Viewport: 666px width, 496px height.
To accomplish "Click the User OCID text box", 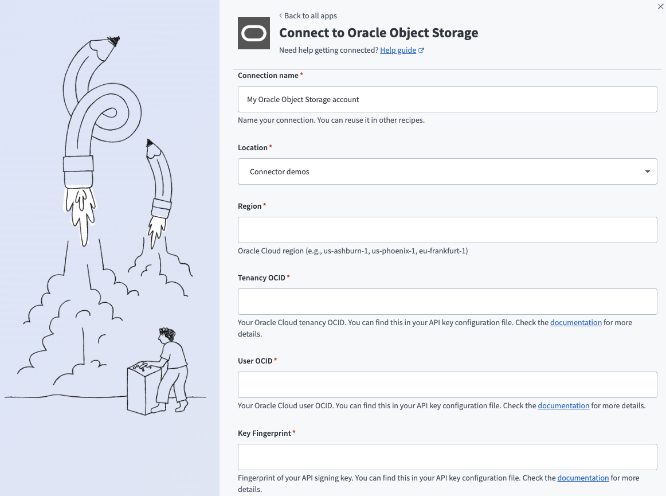I will click(447, 385).
